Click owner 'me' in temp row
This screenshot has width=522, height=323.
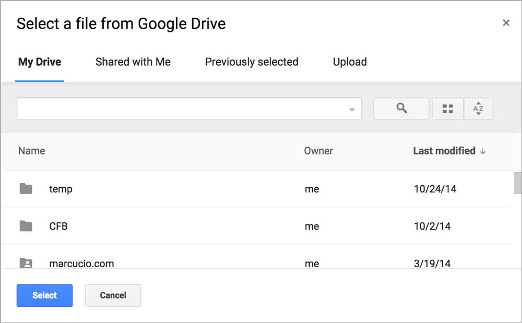click(312, 189)
